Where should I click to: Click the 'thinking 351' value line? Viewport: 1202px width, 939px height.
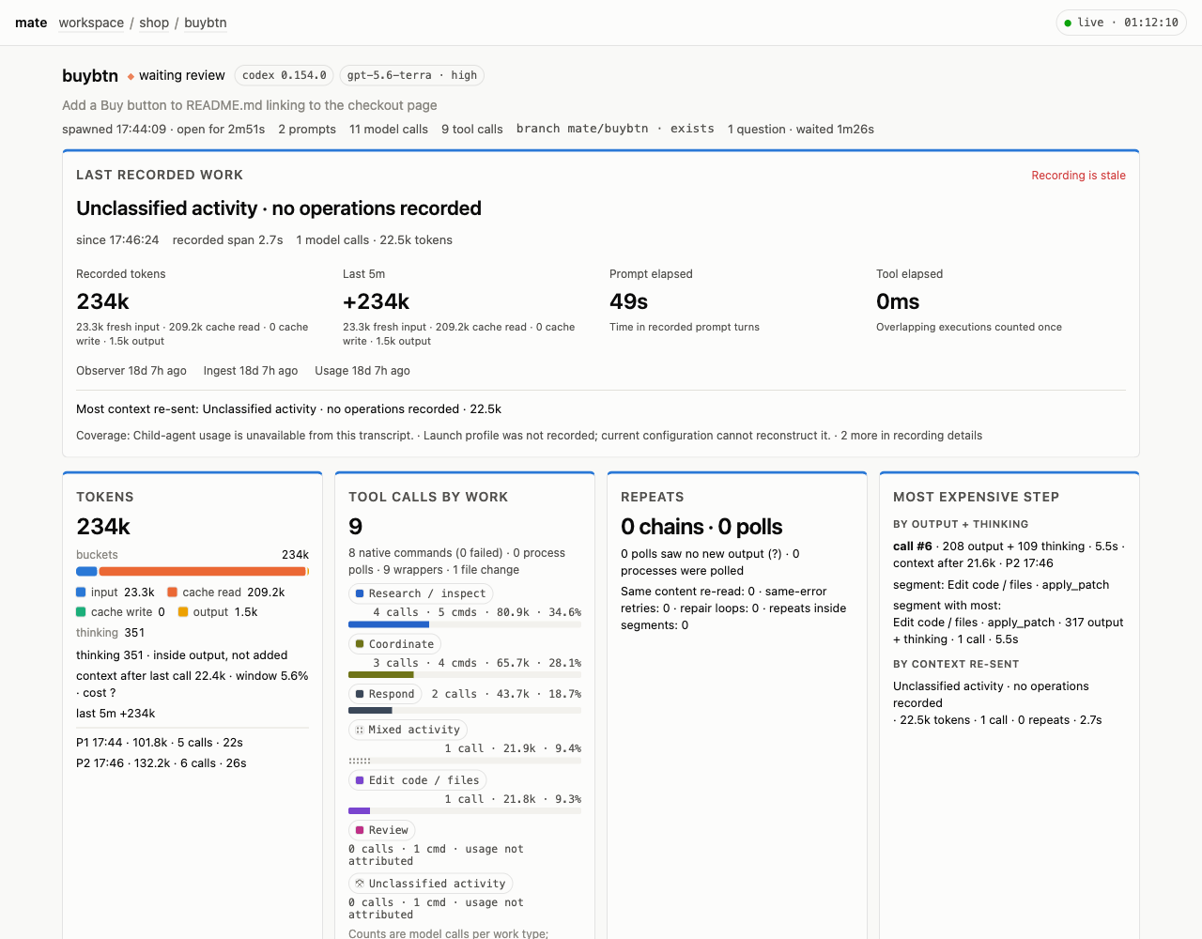pyautogui.click(x=110, y=633)
